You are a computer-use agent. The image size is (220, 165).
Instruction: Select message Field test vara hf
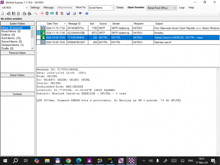pyautogui.click(x=128, y=42)
